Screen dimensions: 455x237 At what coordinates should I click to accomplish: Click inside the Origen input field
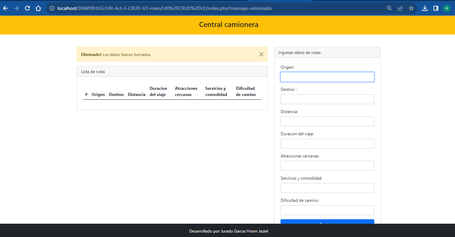(327, 77)
